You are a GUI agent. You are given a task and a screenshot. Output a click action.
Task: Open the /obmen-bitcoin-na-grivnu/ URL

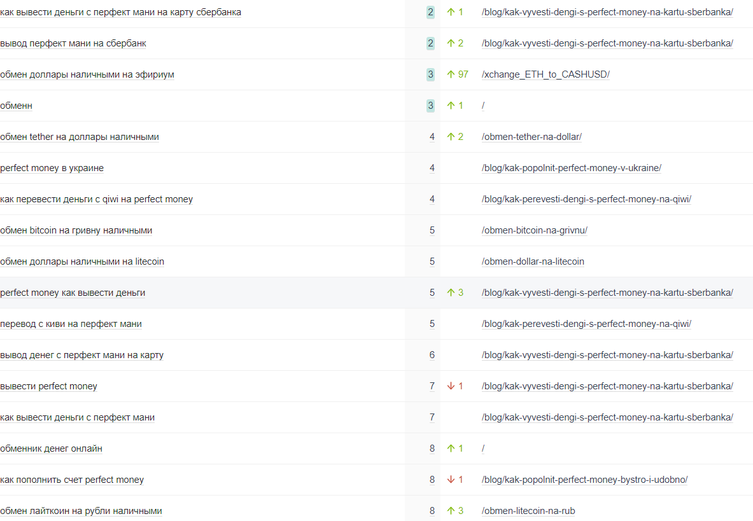[x=535, y=230]
